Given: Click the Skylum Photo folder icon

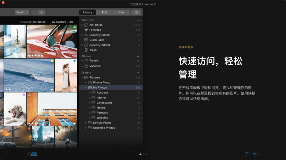Looking at the screenshot, I should pos(90,123).
